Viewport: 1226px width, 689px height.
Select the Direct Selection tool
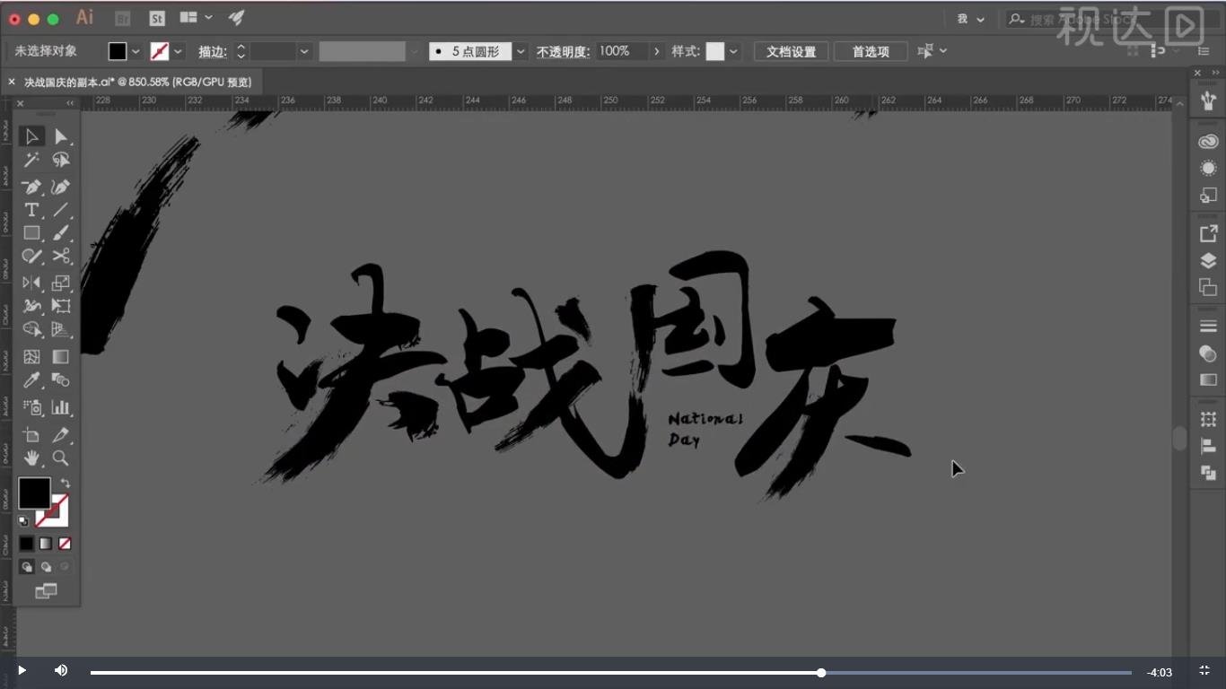pyautogui.click(x=60, y=136)
